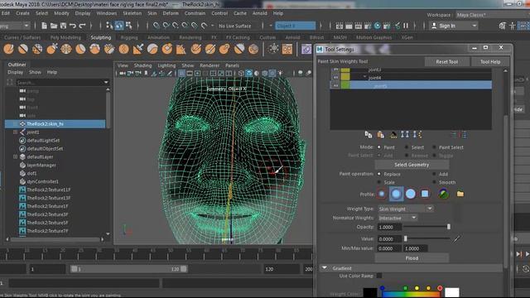Open the Outliner search options dropdown

[106, 82]
